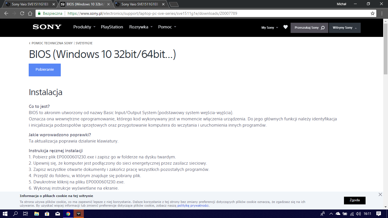Show hidden system tray icons

[331, 214]
